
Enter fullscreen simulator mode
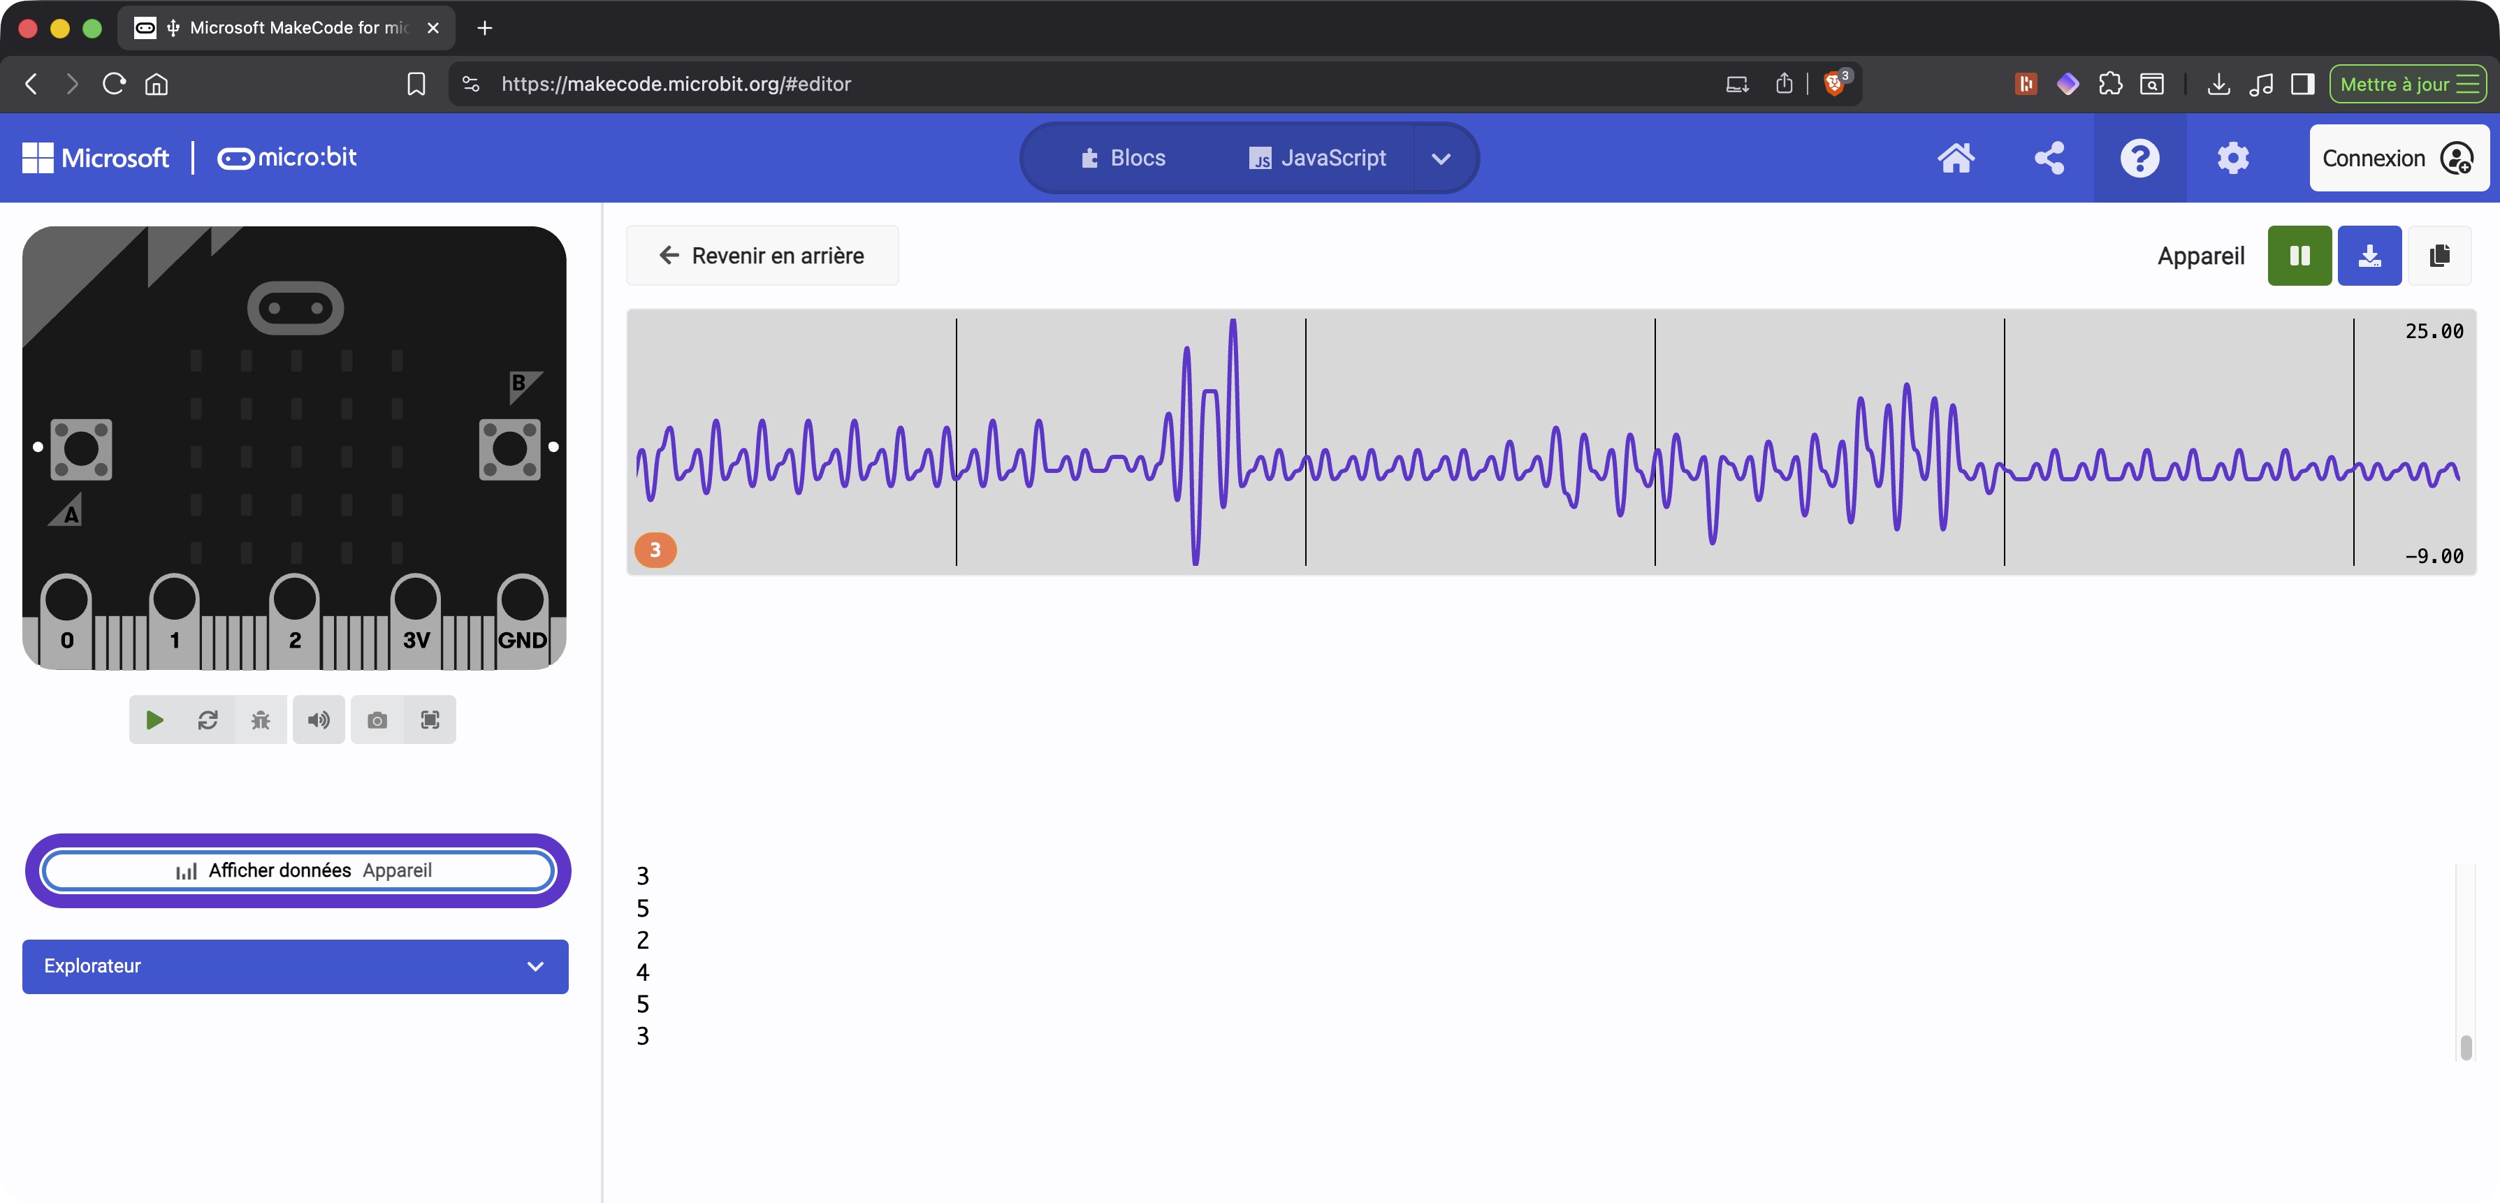tap(430, 720)
